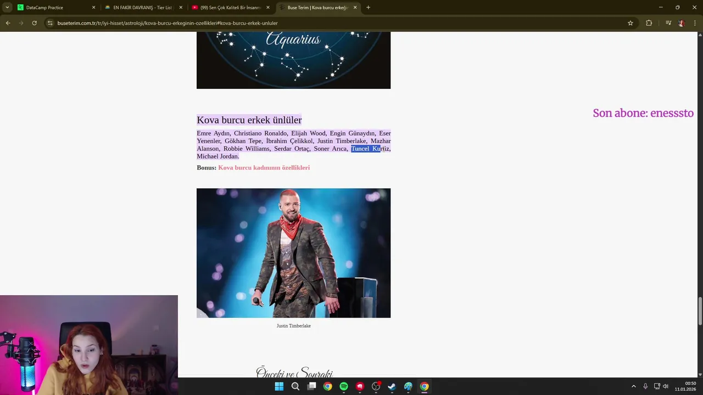Image resolution: width=703 pixels, height=395 pixels.
Task: Click the name 'Michael Jordan' in the list
Action: click(217, 156)
